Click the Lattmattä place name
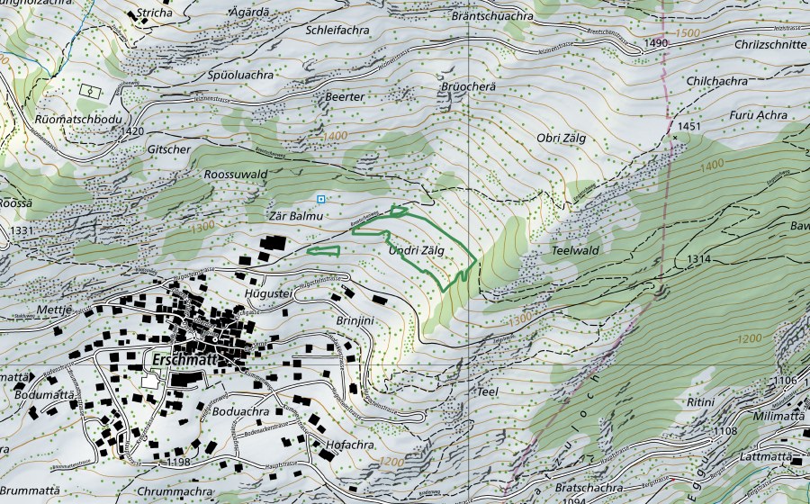The width and height of the screenshot is (810, 504). [x=766, y=457]
